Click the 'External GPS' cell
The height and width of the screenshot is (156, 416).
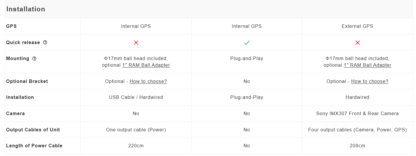[x=357, y=26]
